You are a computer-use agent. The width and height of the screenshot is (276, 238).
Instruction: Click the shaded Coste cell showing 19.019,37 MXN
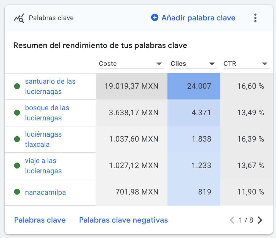131,86
